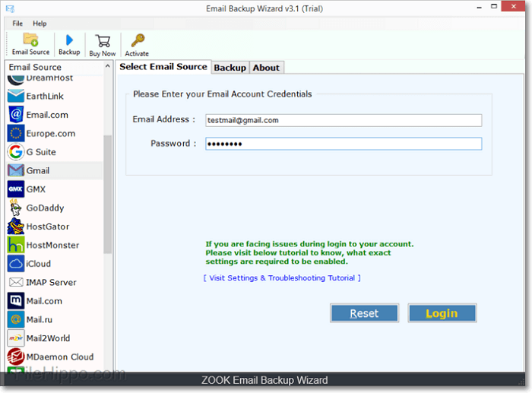Choose Gmail label in source list
This screenshot has height=393, width=532.
(38, 170)
